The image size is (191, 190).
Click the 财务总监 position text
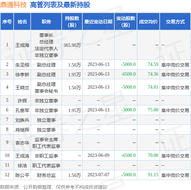[x=46, y=175]
